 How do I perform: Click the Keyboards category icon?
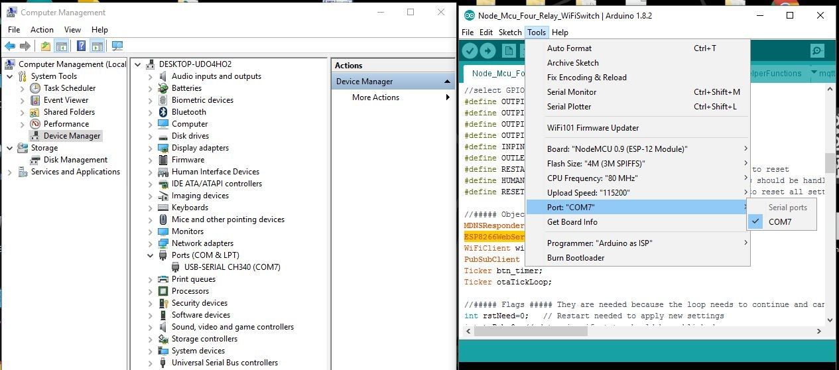point(163,208)
